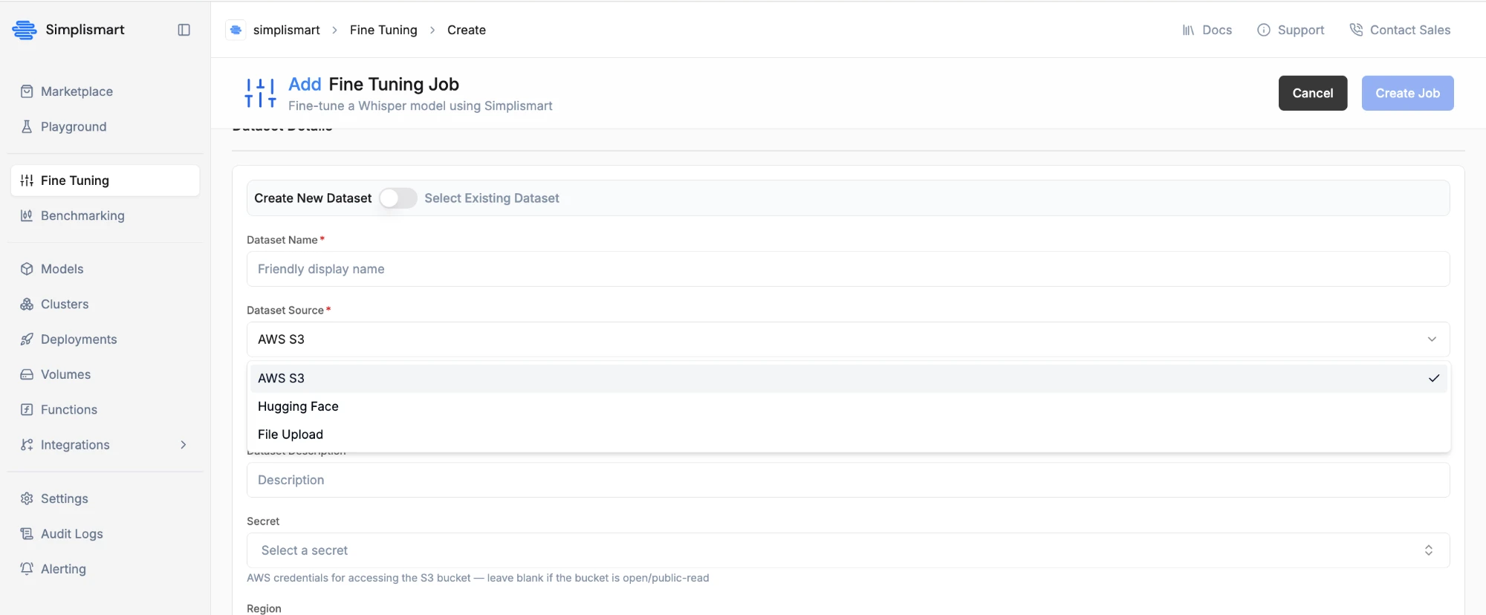The image size is (1486, 615).
Task: Click the Cancel button
Action: point(1313,93)
